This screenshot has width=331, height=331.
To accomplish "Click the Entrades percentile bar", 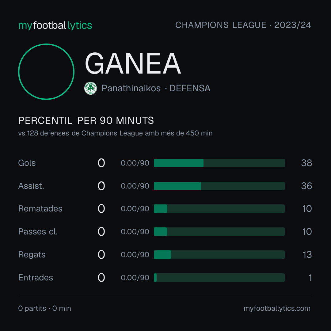I will [x=219, y=278].
